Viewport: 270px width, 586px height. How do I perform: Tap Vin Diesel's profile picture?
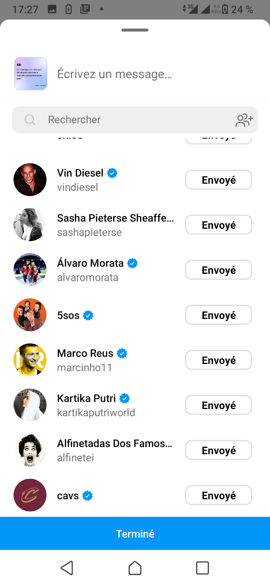pos(30,180)
